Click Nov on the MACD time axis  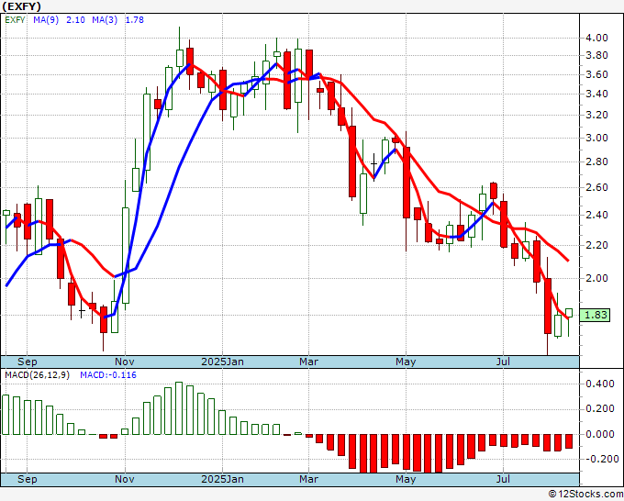[x=125, y=479]
